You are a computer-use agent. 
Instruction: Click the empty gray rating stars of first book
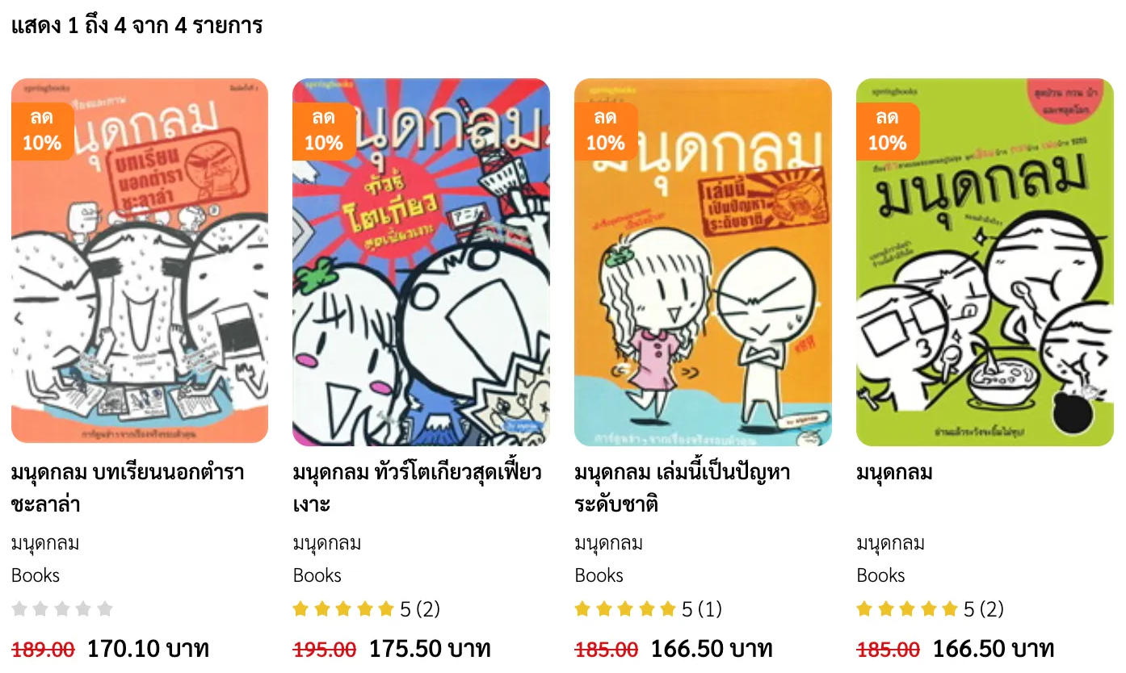tap(62, 608)
